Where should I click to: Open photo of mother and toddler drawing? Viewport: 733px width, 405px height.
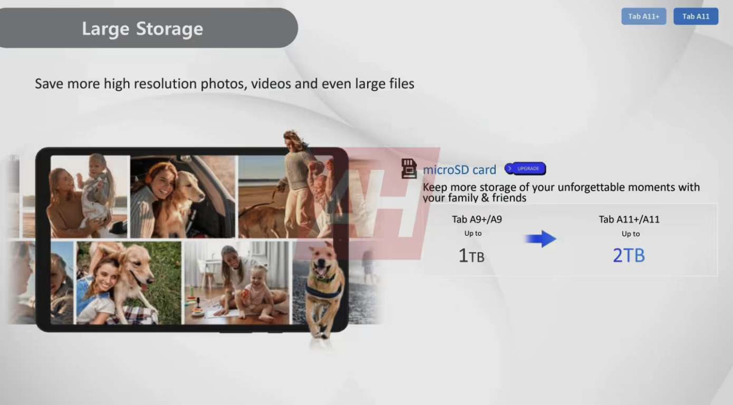[x=237, y=283]
